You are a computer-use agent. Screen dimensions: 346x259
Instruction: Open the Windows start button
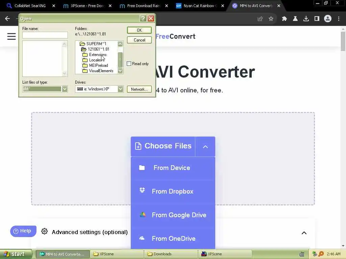click(x=16, y=254)
